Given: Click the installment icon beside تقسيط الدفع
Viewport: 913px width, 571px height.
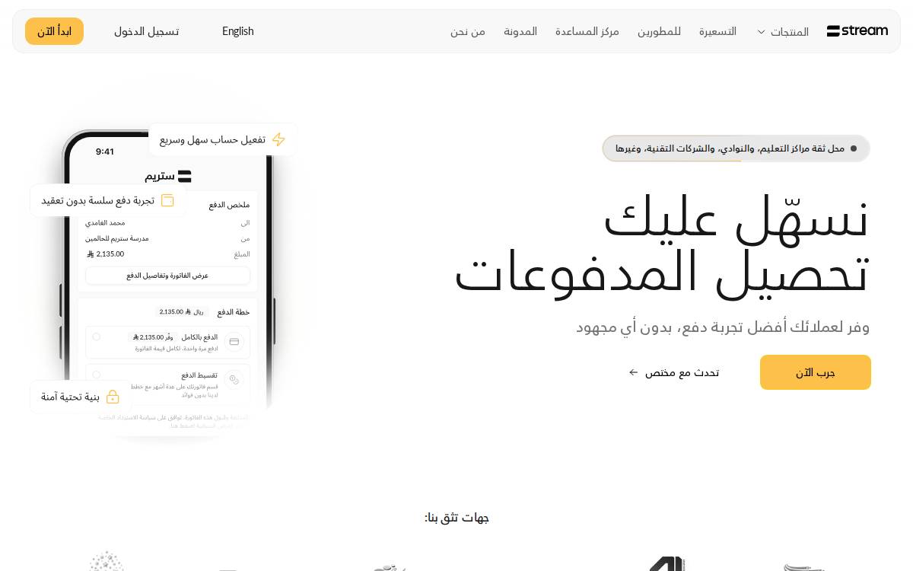Looking at the screenshot, I should coord(234,379).
